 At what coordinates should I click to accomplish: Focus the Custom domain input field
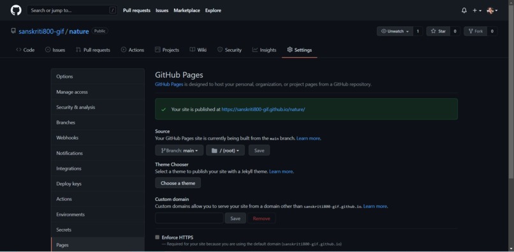pyautogui.click(x=189, y=218)
